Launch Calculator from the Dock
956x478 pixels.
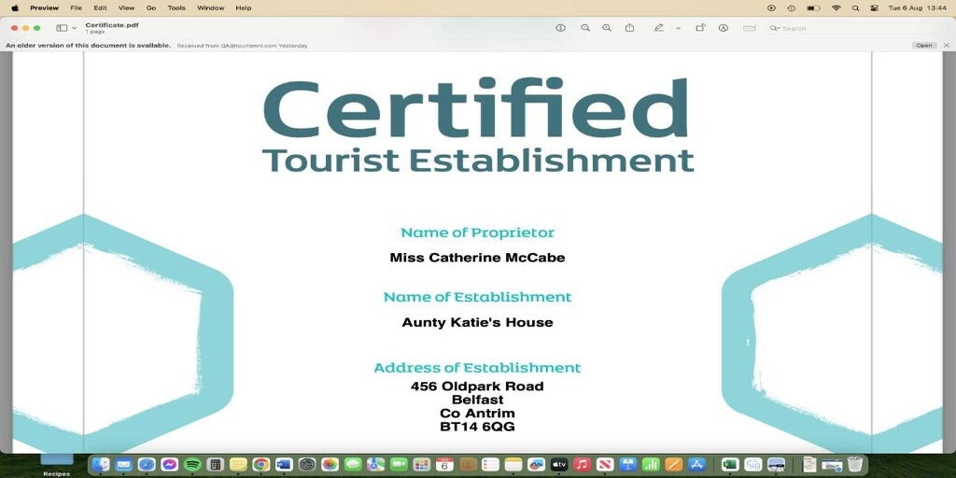216,465
